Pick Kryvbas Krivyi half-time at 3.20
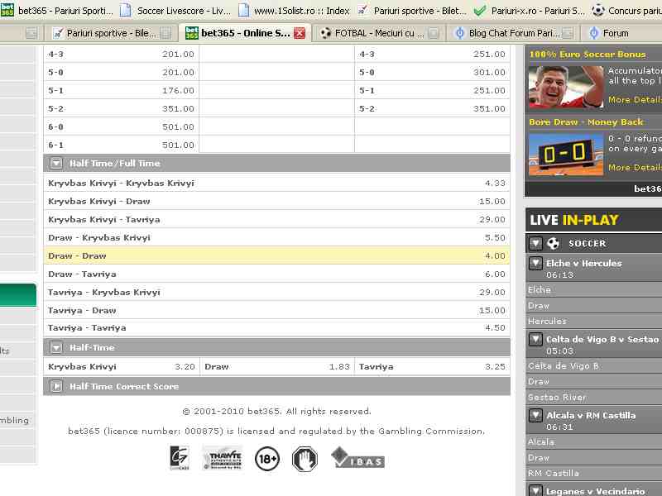The image size is (662, 496). click(121, 366)
